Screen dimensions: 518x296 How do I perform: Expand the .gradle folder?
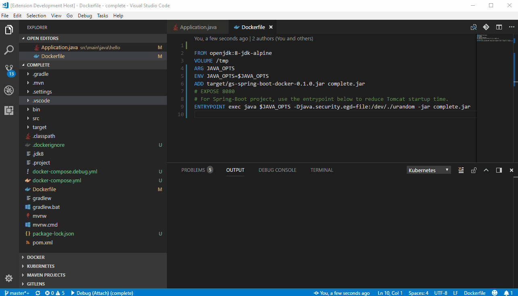(x=93, y=74)
